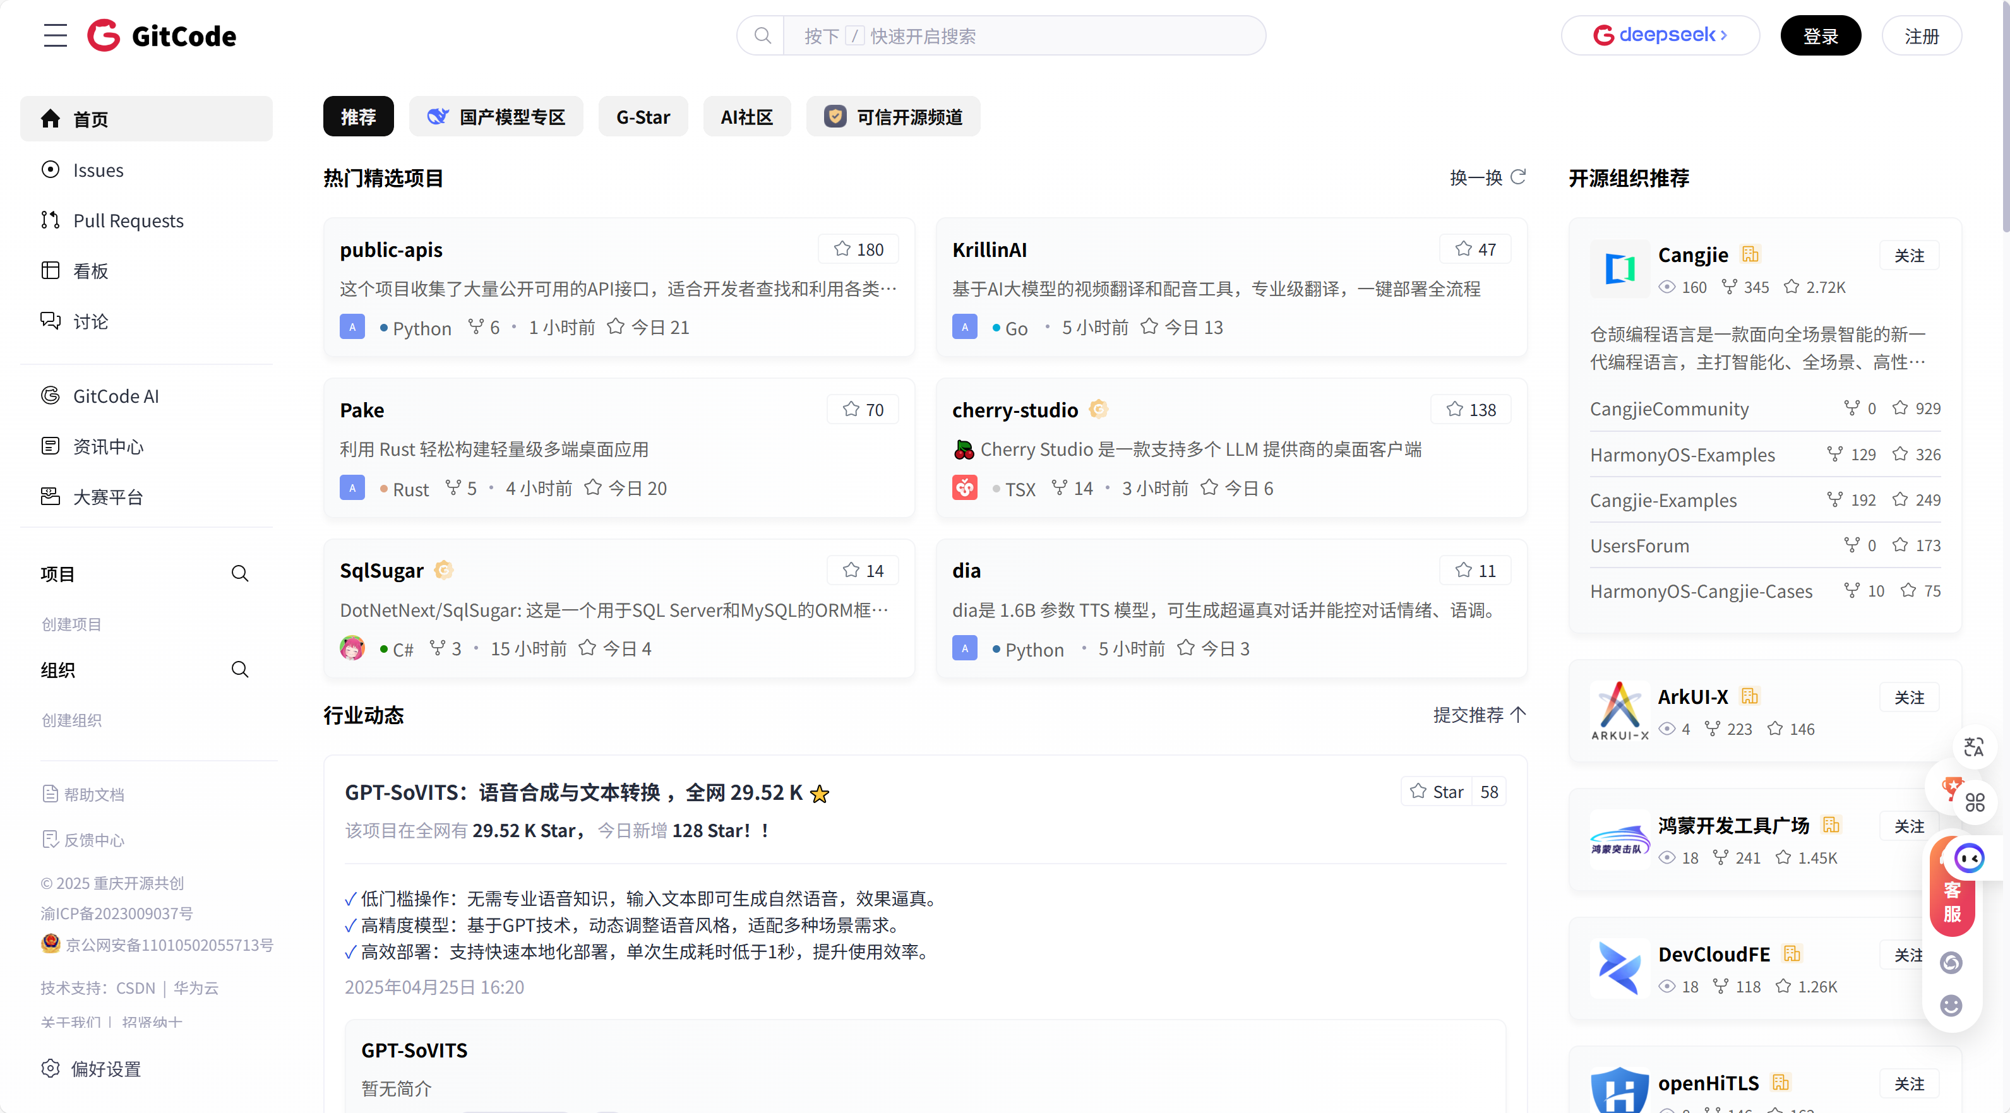Go to 首页 in sidebar
Image resolution: width=2010 pixels, height=1113 pixels.
pyautogui.click(x=147, y=119)
